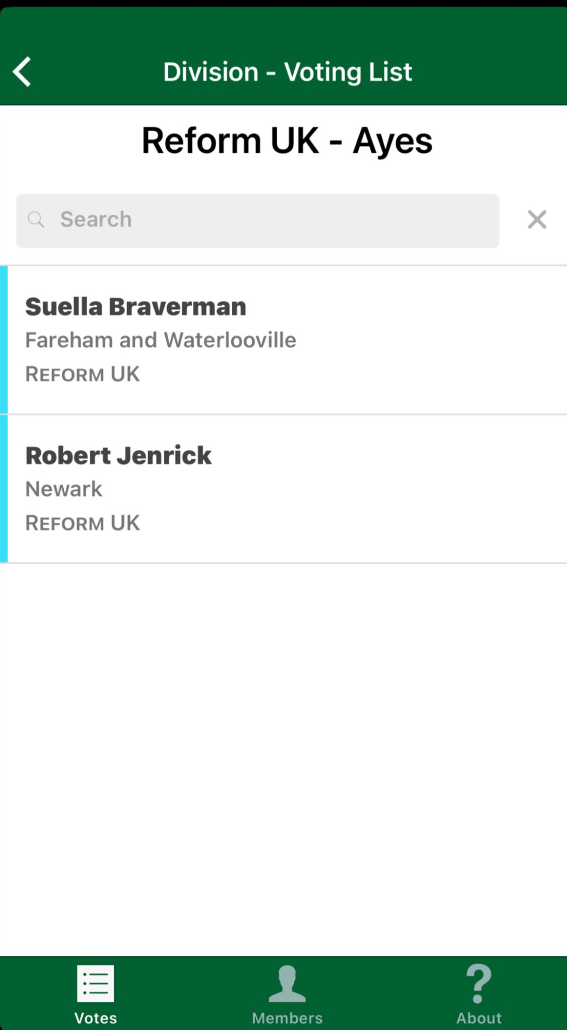Open Suella Braverman's entry by her name
Viewport: 567px width, 1030px height.
136,307
